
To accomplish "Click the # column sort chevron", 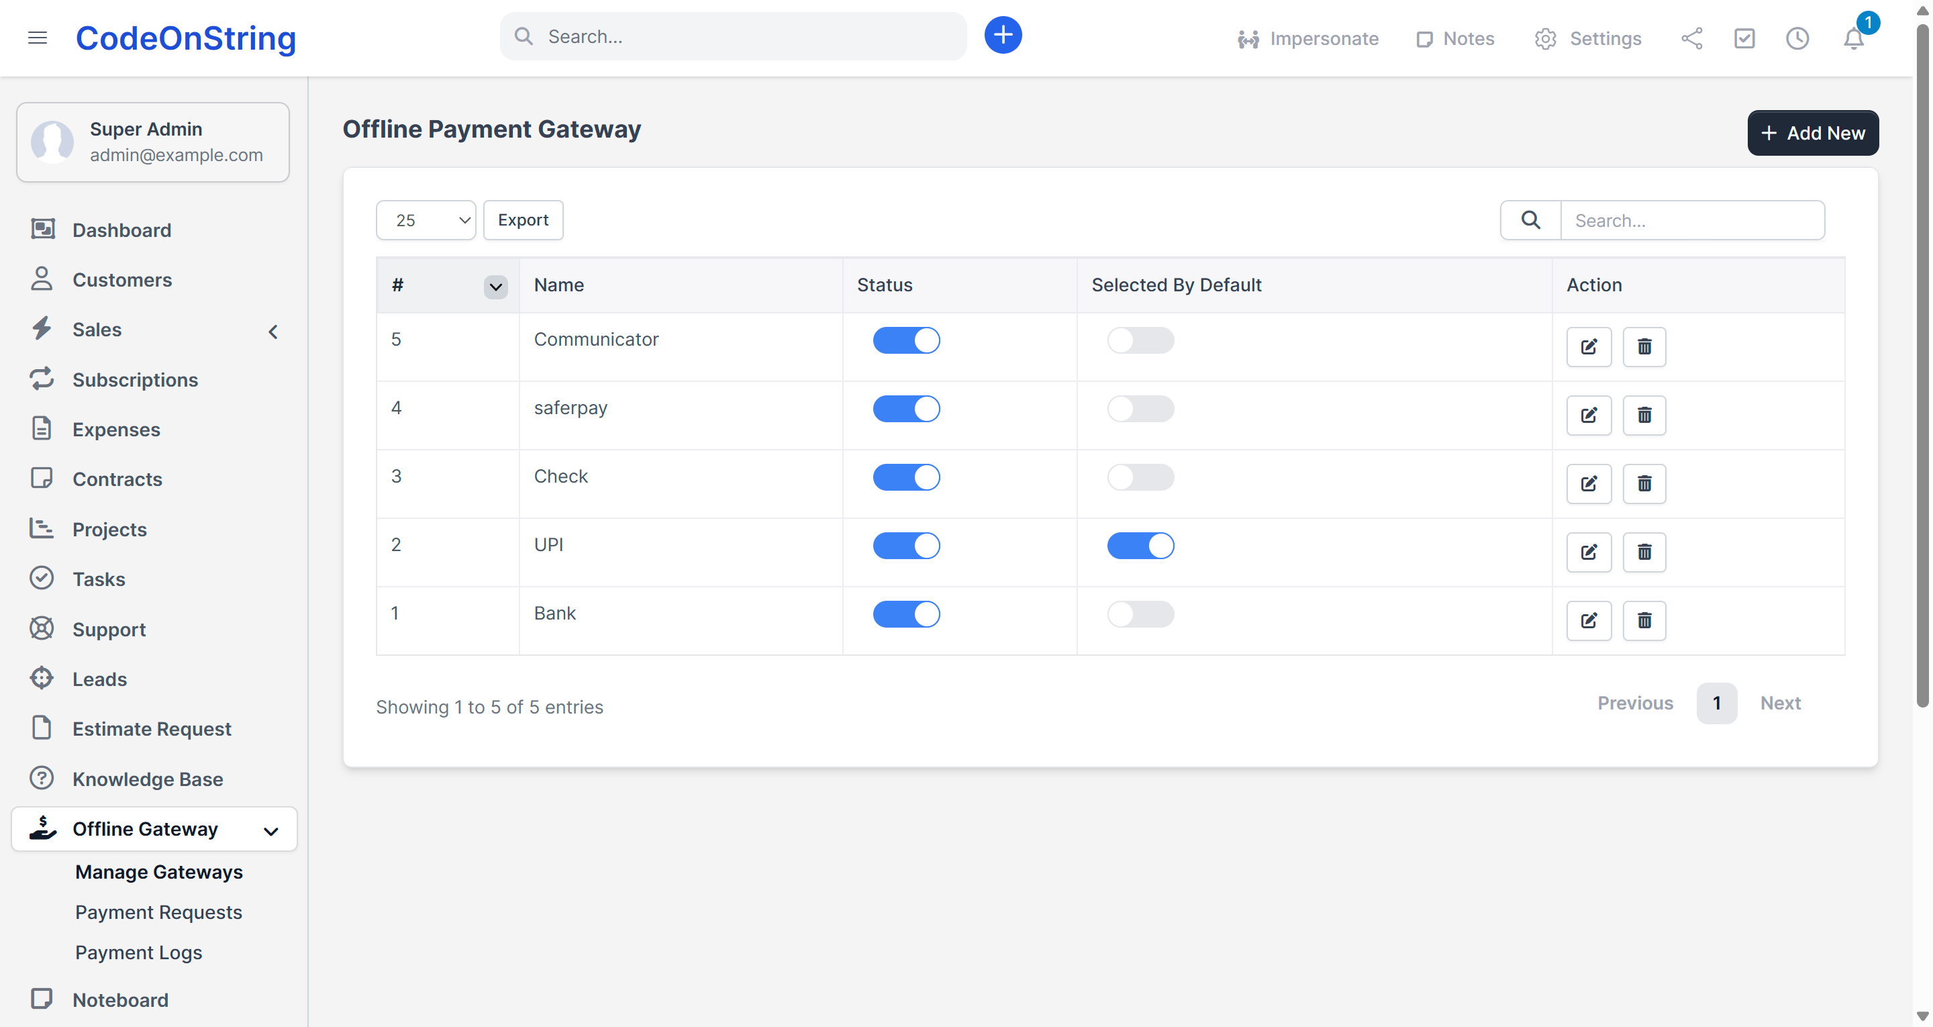I will coord(495,287).
